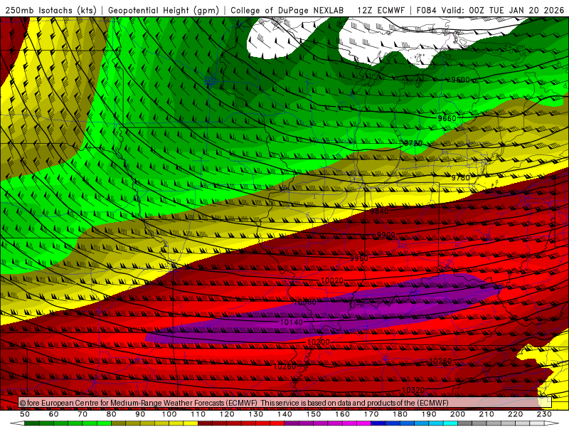Click the 130 value on the color scale

[255, 414]
